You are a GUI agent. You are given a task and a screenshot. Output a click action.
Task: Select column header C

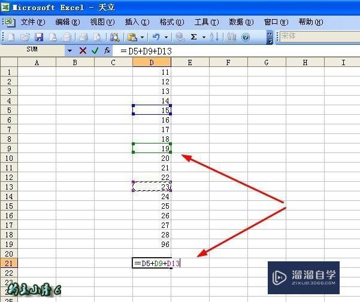point(113,62)
